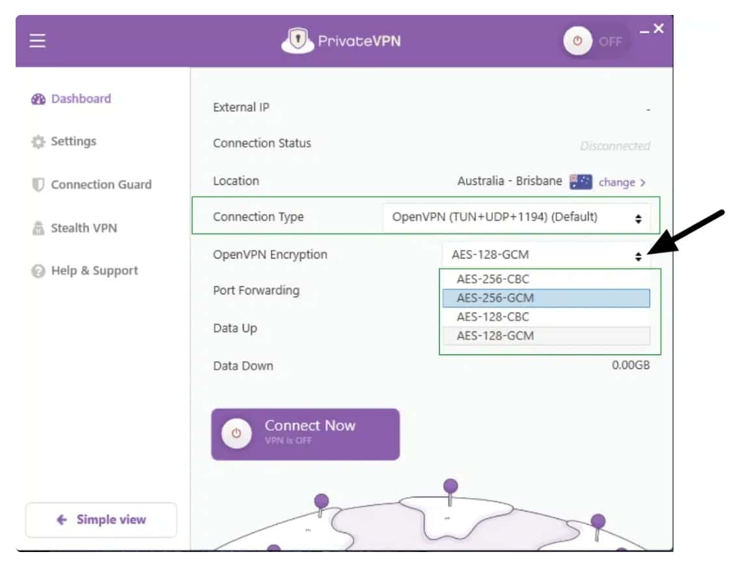The width and height of the screenshot is (746, 567).
Task: Click the Dashboard gauge icon
Action: point(38,99)
